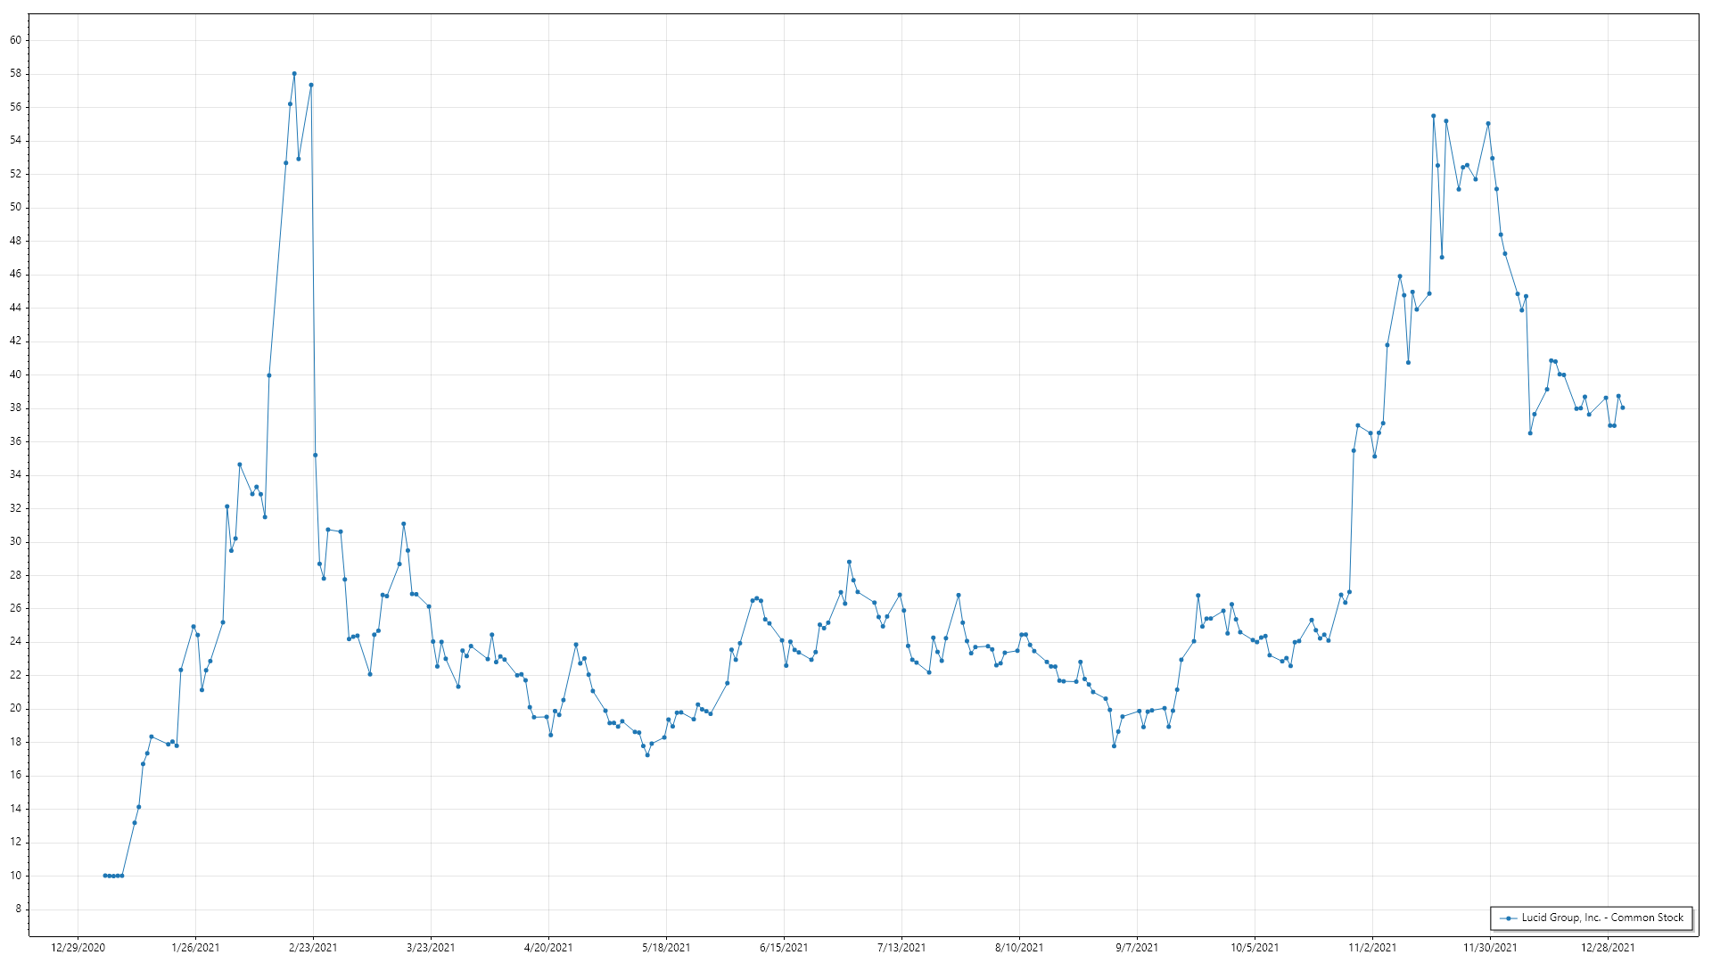Click the 9/7/2021 x-axis date label
Image resolution: width=1712 pixels, height=963 pixels.
(1137, 947)
